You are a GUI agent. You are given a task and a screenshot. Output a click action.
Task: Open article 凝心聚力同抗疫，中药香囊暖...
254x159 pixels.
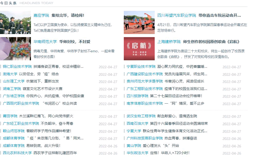point(182,66)
